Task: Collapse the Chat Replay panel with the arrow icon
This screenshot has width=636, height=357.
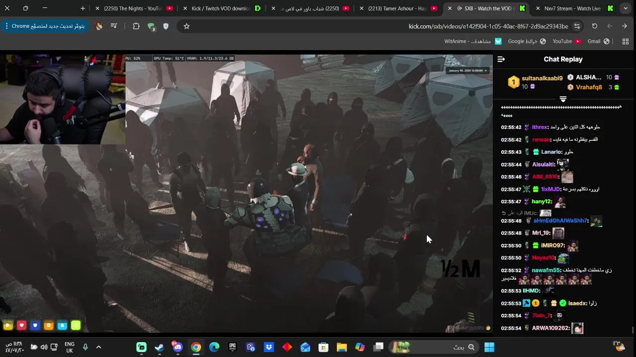Action: [501, 59]
